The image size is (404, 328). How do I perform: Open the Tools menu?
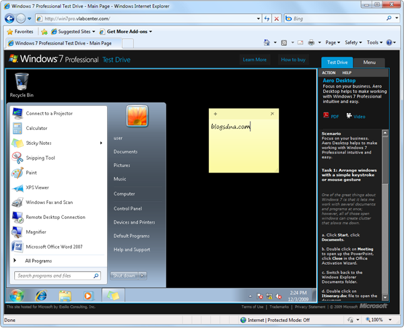click(374, 42)
